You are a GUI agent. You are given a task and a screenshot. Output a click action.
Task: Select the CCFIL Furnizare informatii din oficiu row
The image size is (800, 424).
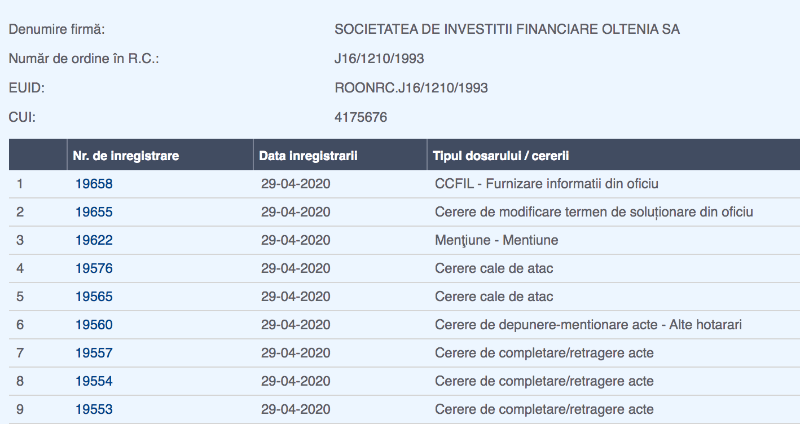[405, 184]
